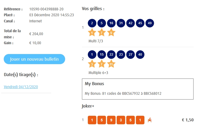Click orange Joker+ digit 3

pyautogui.click(x=121, y=120)
